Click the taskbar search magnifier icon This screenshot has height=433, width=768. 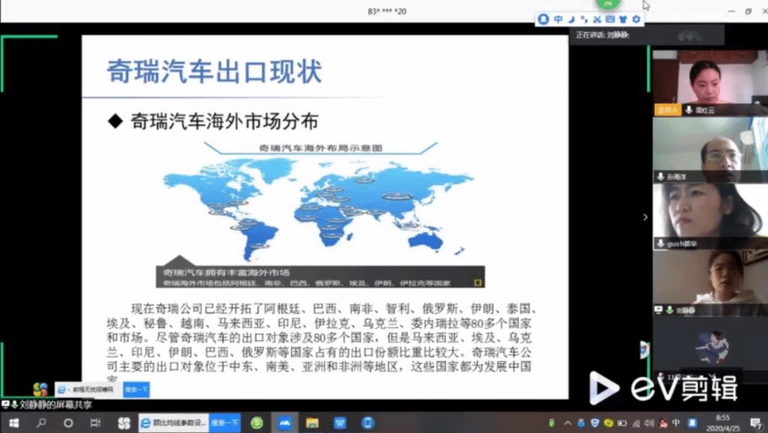[x=41, y=423]
